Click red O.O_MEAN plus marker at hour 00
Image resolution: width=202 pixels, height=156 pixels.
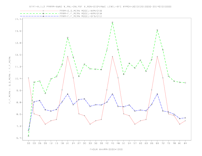pos(29,78)
